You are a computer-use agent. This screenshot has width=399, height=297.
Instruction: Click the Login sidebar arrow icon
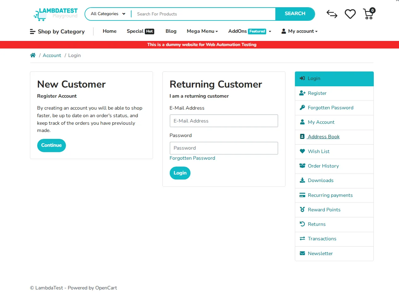point(302,78)
